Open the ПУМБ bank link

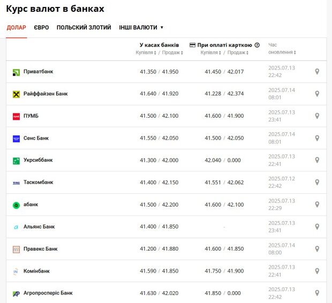31,116
